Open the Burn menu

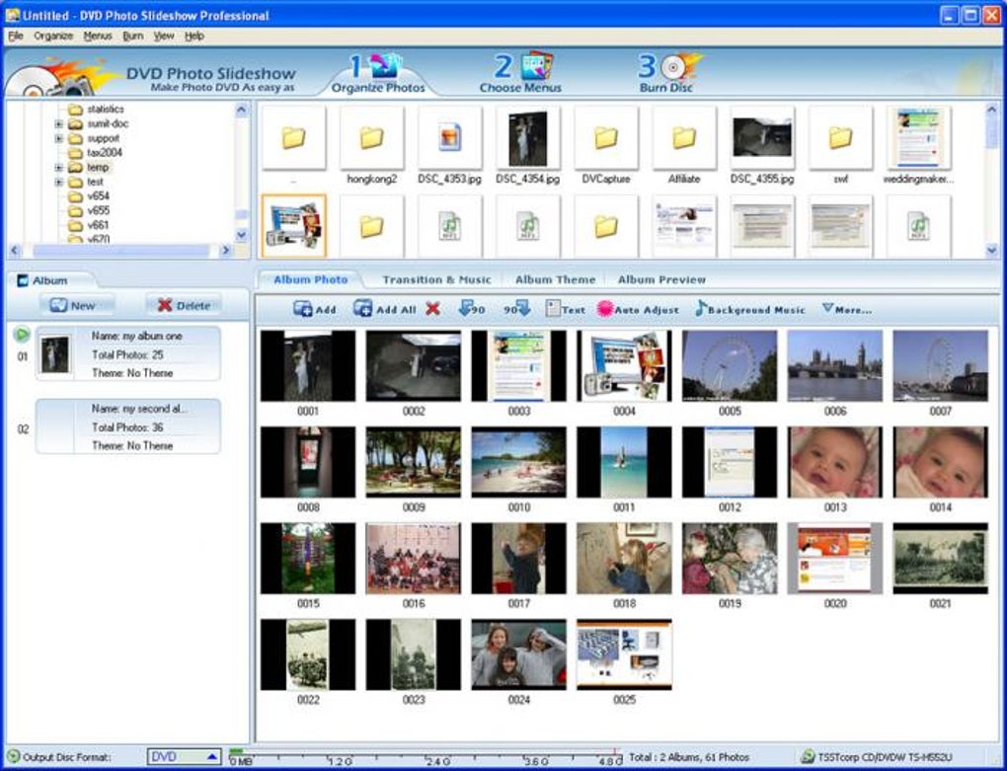tap(133, 36)
